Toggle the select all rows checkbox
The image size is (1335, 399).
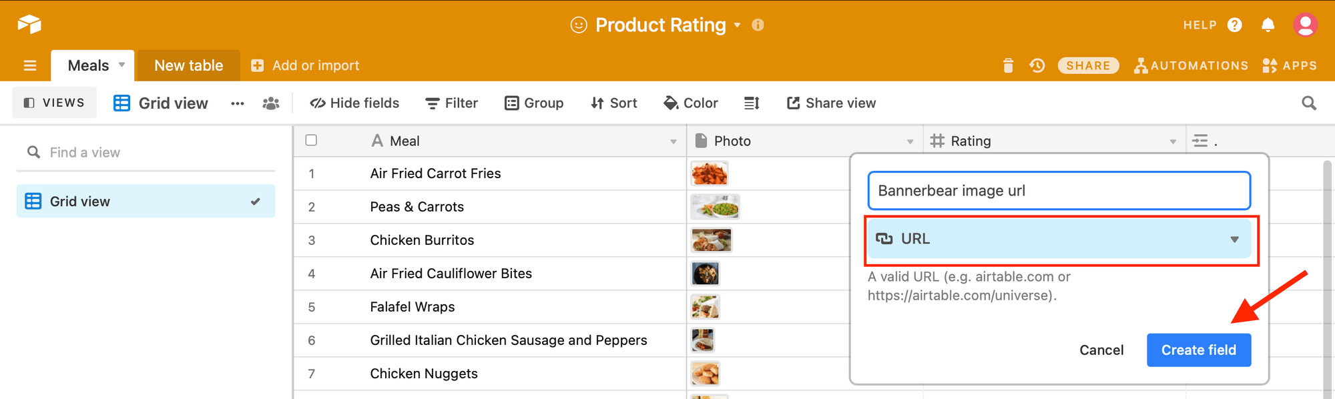[311, 140]
